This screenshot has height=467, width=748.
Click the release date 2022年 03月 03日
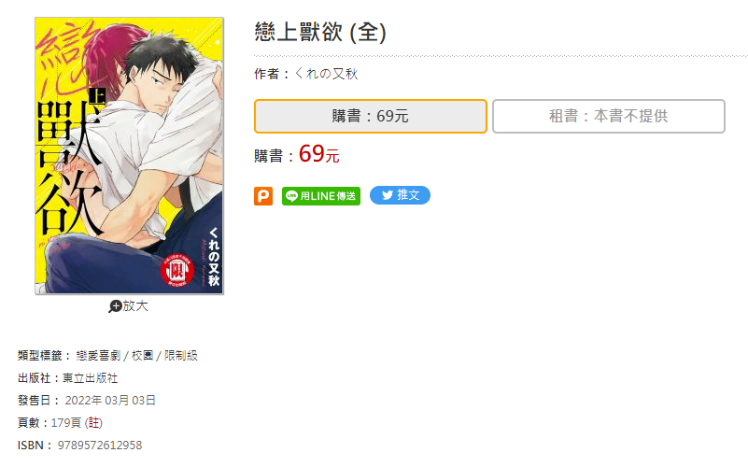tap(110, 400)
